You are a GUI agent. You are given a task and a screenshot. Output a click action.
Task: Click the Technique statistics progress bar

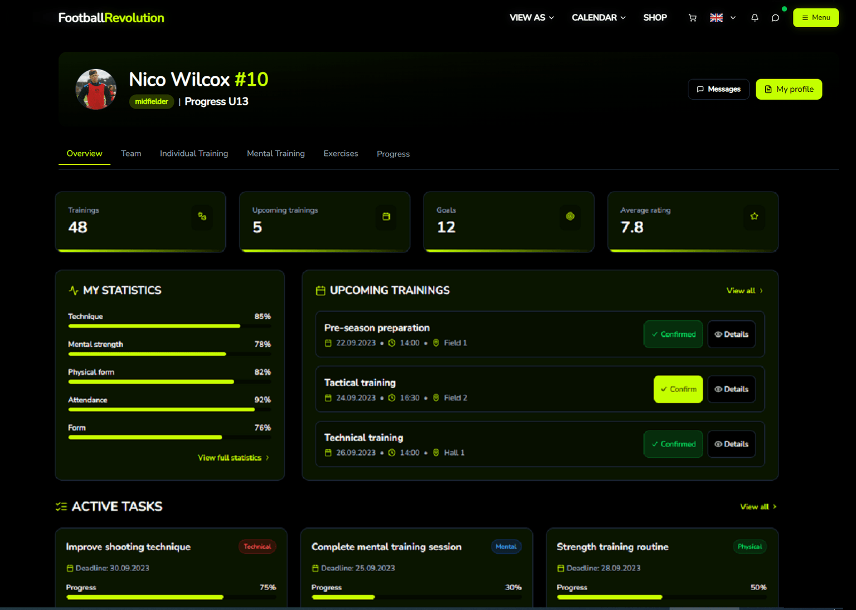tap(169, 326)
